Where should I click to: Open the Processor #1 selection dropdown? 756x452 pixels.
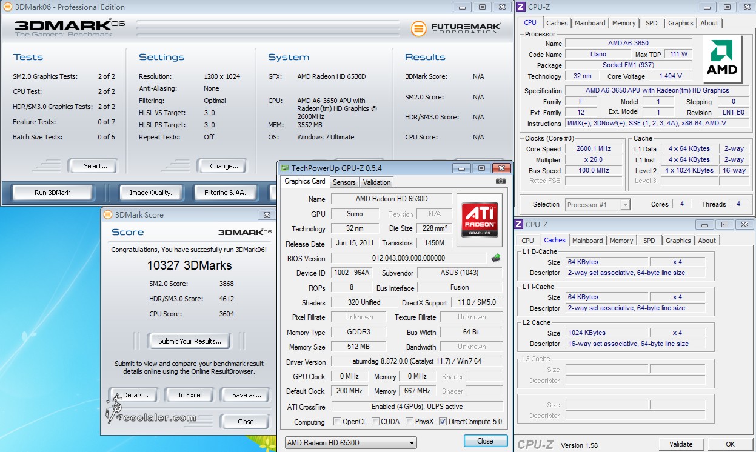(598, 205)
